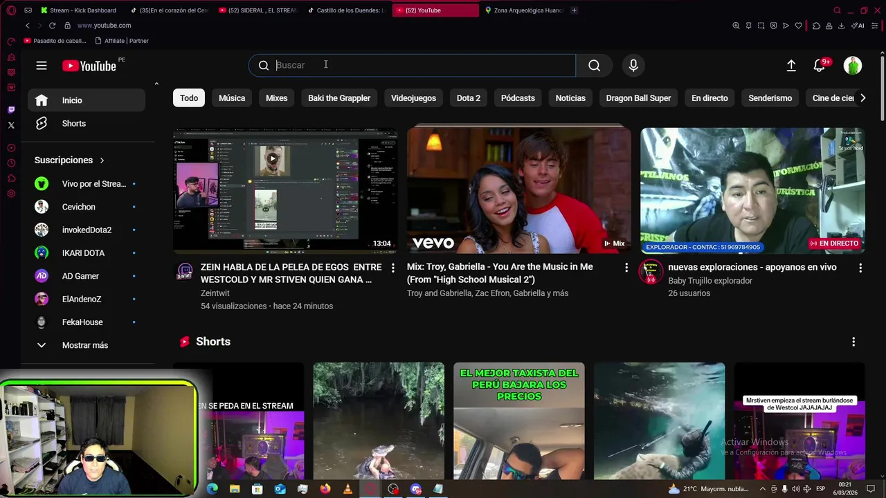The height and width of the screenshot is (498, 886).
Task: Open the system volume tray icon
Action: point(795,489)
